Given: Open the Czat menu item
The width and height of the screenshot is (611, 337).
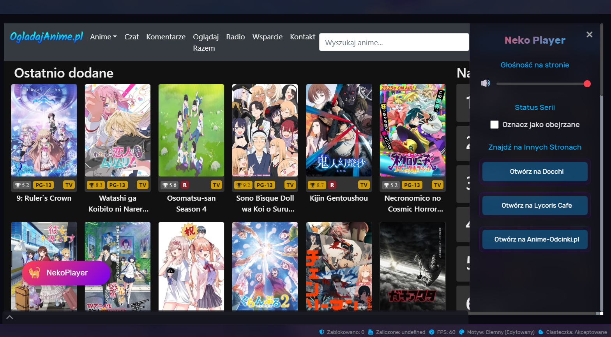Looking at the screenshot, I should [131, 37].
